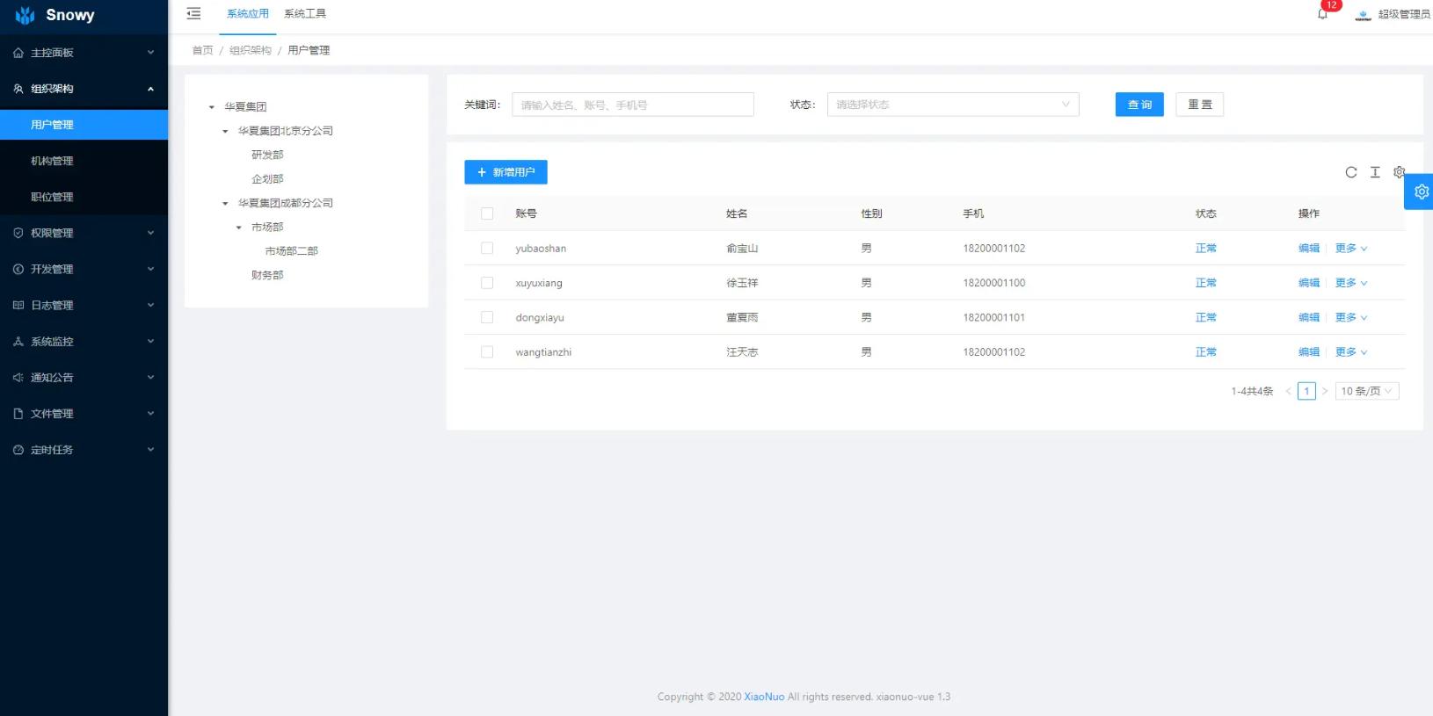The height and width of the screenshot is (716, 1433).
Task: Click the table refresh icon
Action: pos(1350,172)
